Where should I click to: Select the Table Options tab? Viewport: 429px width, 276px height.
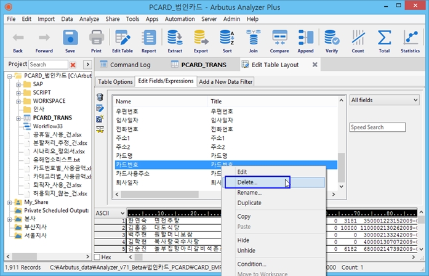(115, 81)
